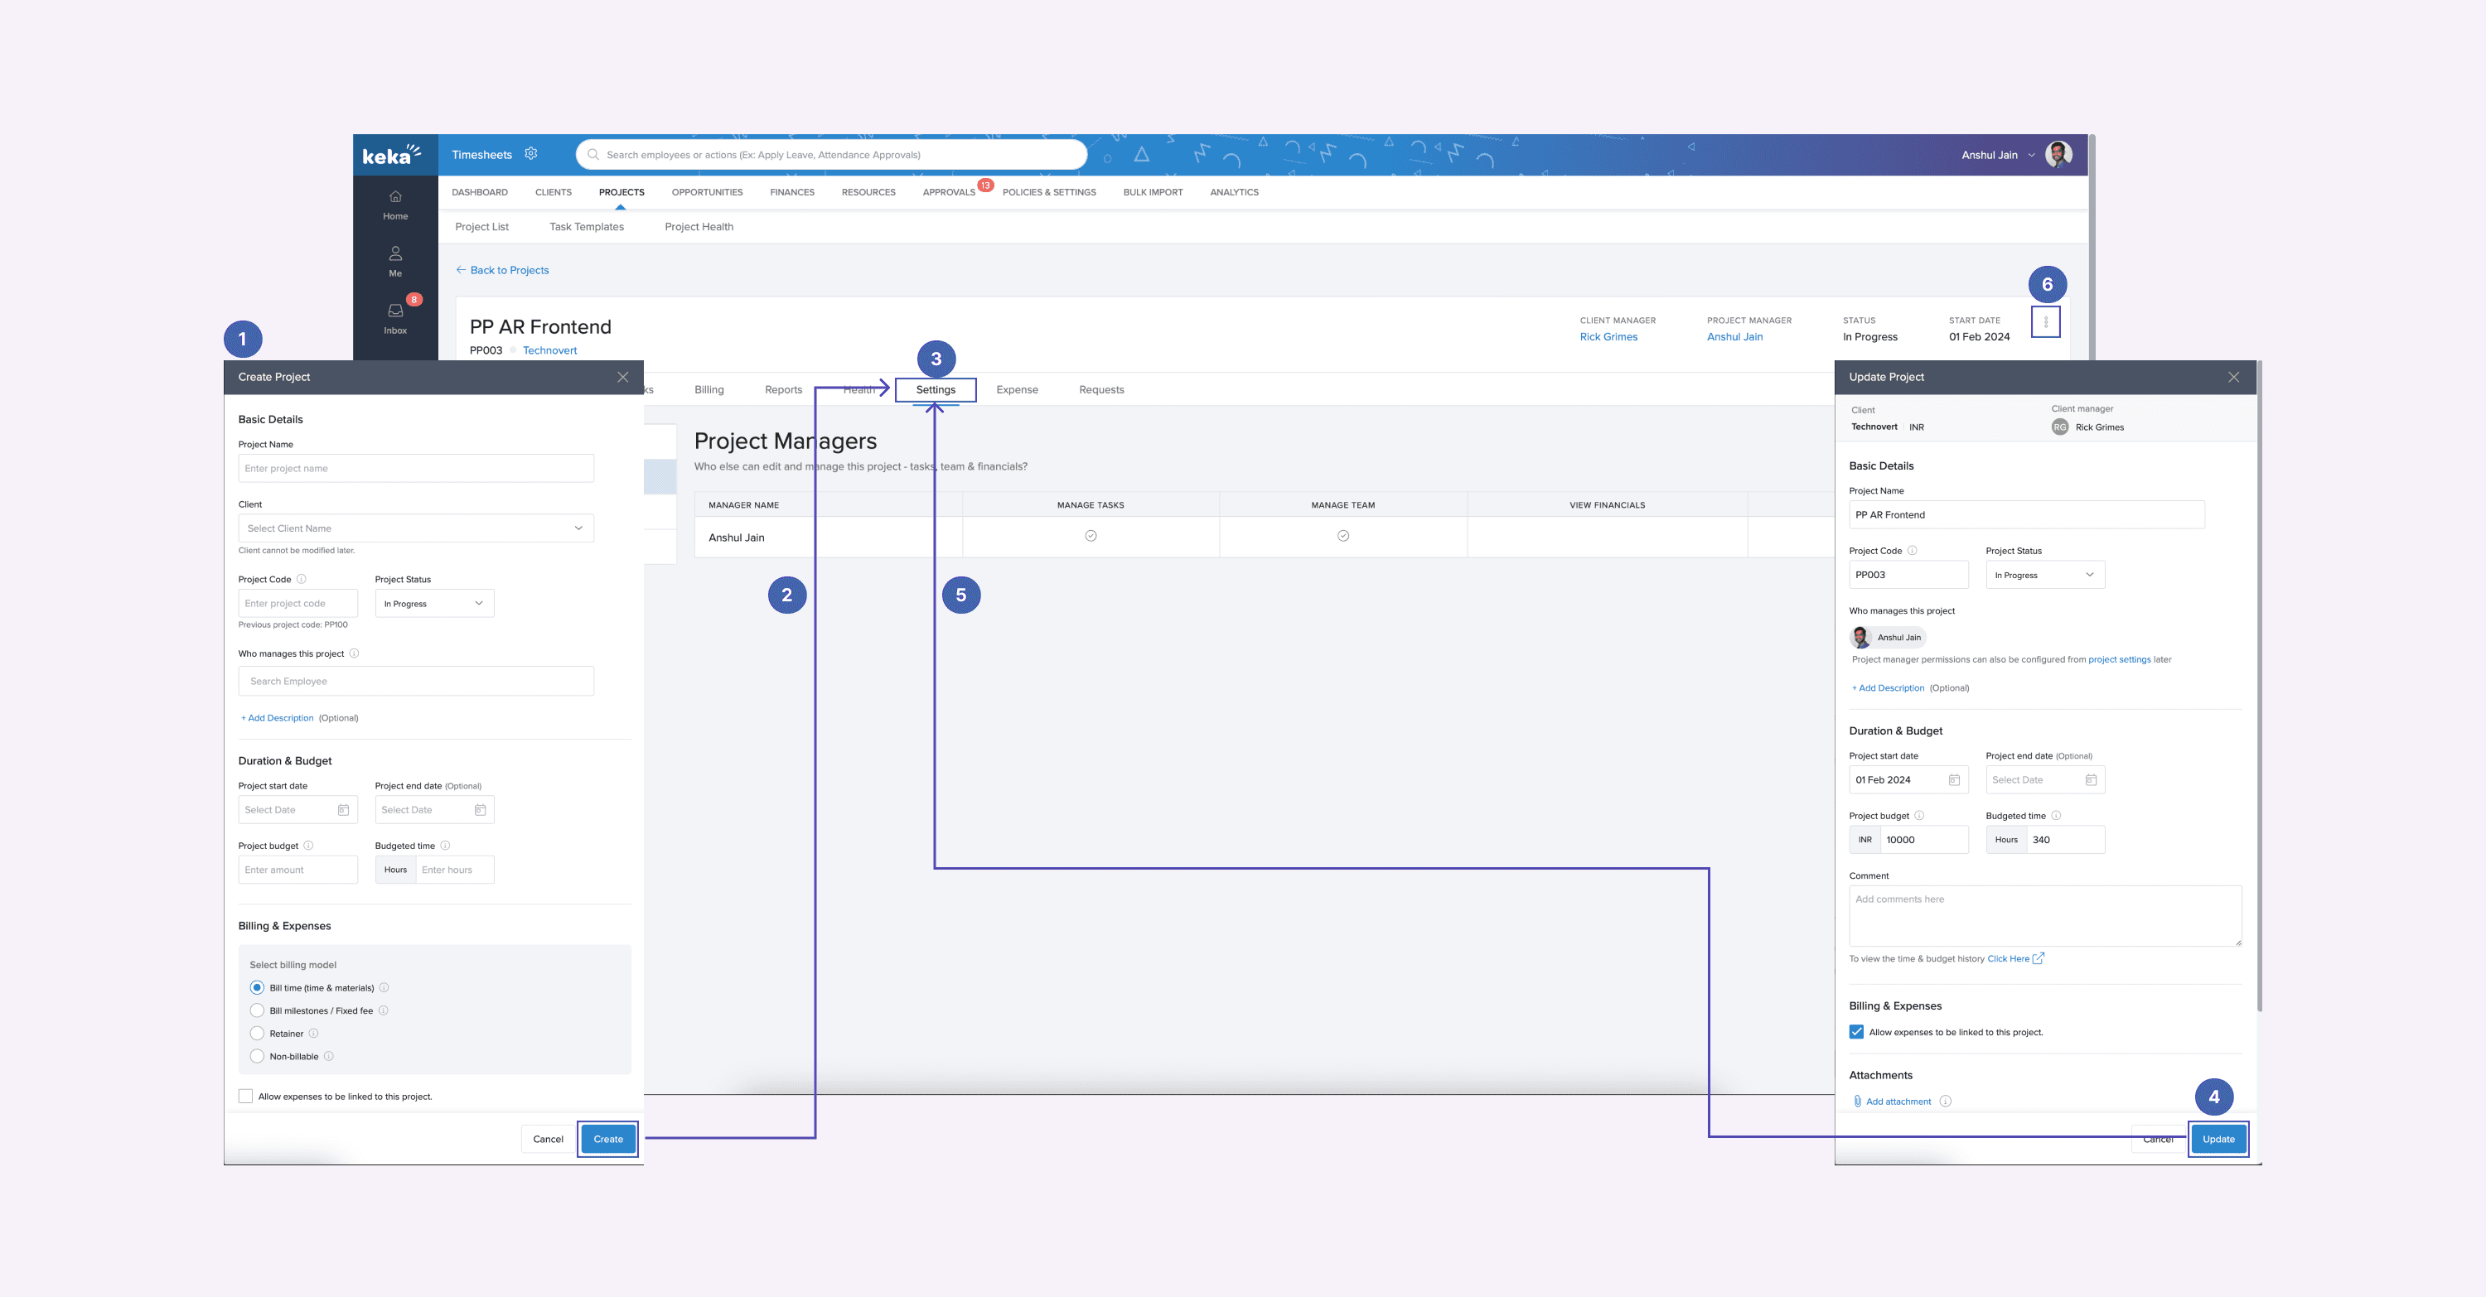The height and width of the screenshot is (1297, 2486).
Task: Select Bill time (time & materials) radio
Action: click(x=257, y=987)
